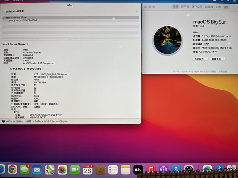Click negotiated link speed '3 Gigabit'
238x178 pixels.
(28, 58)
